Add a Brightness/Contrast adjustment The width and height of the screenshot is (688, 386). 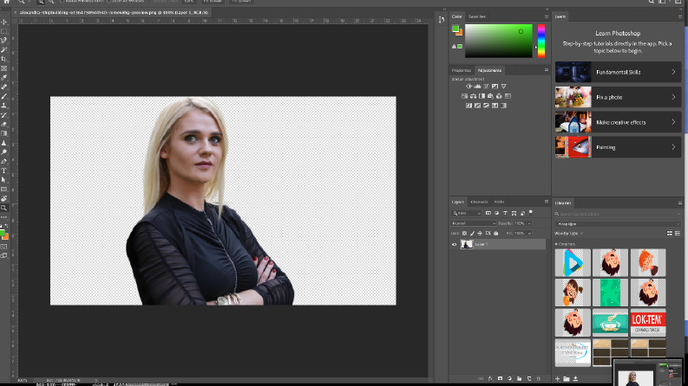pos(468,87)
